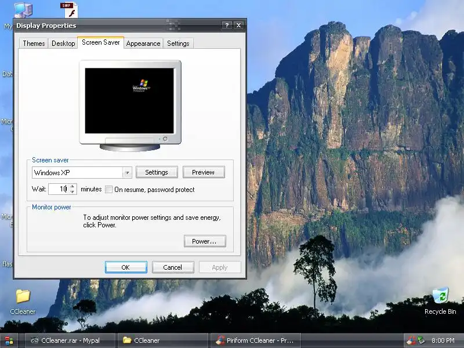The image size is (464, 348).
Task: Click the Display Properties title bar text
Action: coord(46,26)
